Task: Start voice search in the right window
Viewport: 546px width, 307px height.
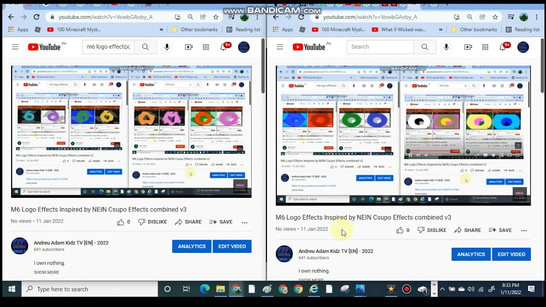Action: (x=446, y=47)
